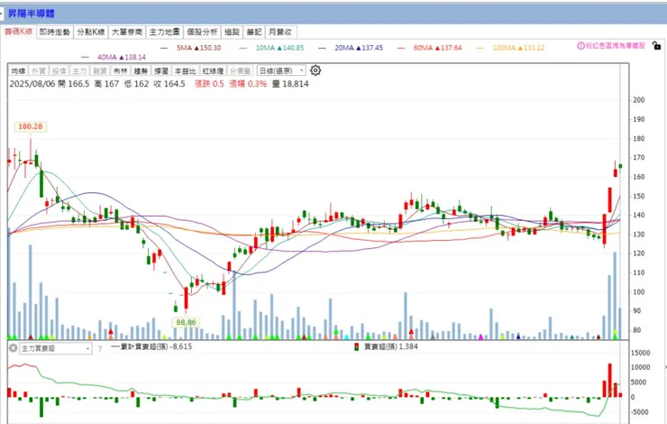
Task: Click the 5MA 150.30 legend entry
Action: tap(191, 48)
